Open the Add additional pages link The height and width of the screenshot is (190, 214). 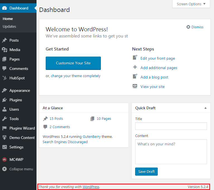159,68
